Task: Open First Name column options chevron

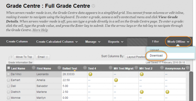Action: pos(59,68)
